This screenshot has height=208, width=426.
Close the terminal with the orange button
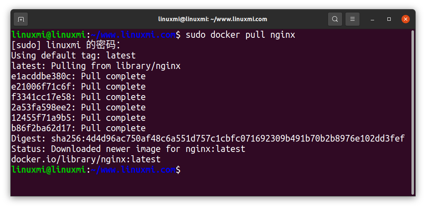(406, 19)
